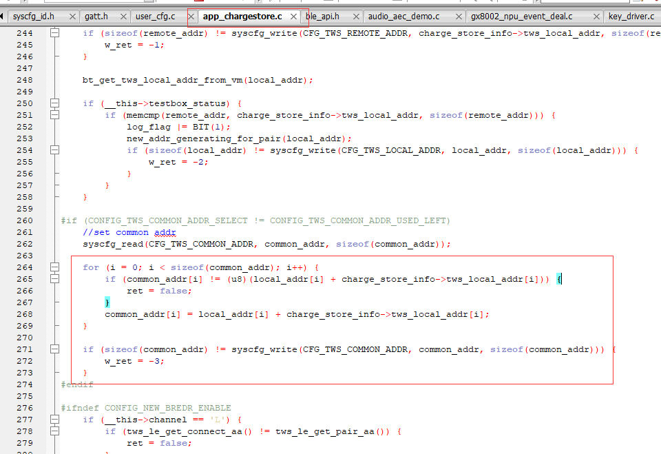The height and width of the screenshot is (454, 661).
Task: Click the tab bar scroll-left arrow
Action: [2, 17]
